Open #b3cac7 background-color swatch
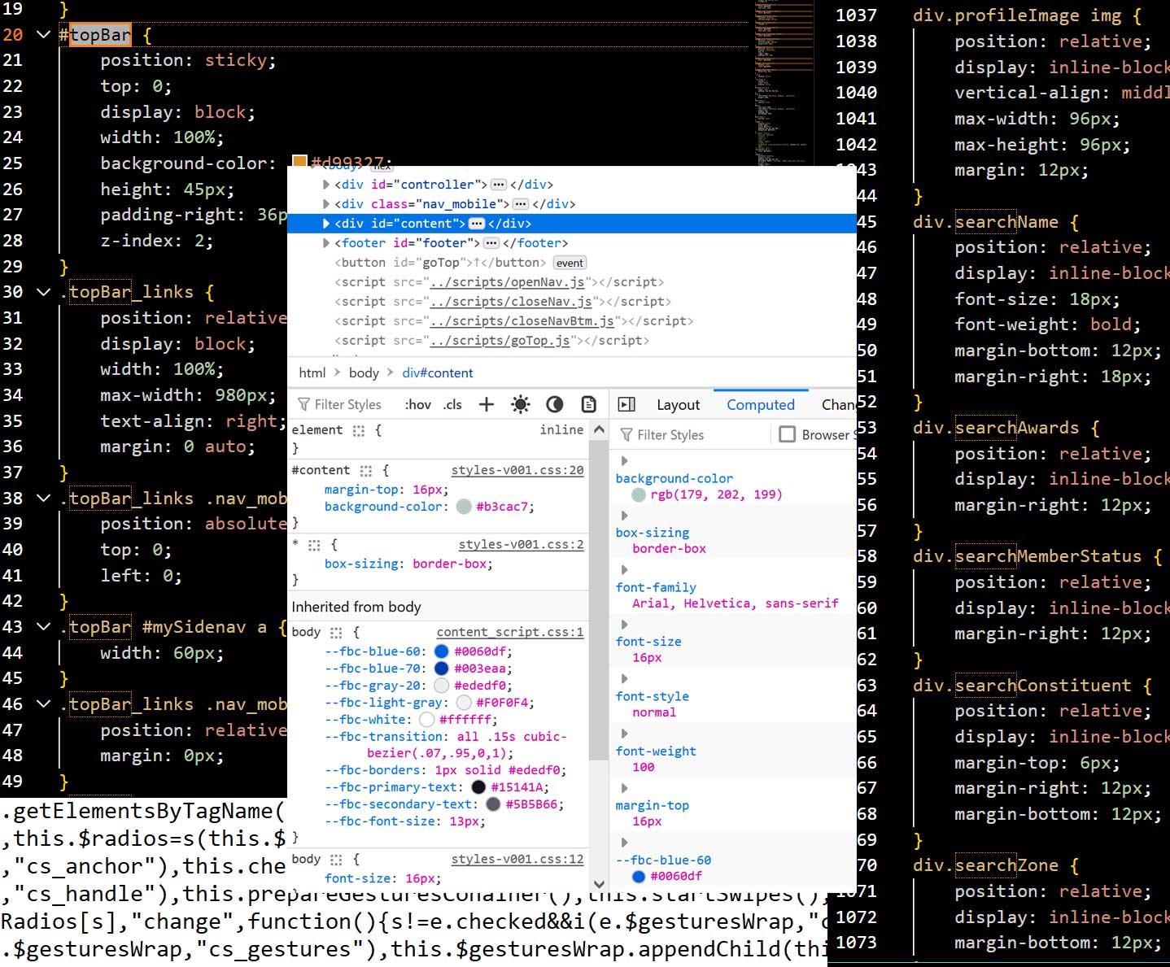Viewport: 1170px width, 967px height. click(x=464, y=507)
